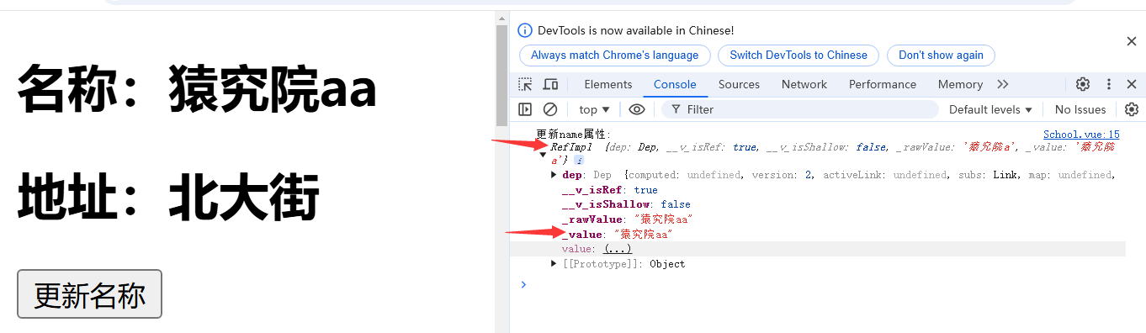The image size is (1146, 333).
Task: Switch to the Elements tab
Action: coord(607,84)
